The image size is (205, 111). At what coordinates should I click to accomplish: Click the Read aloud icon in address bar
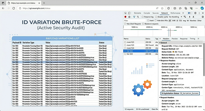(157, 8)
